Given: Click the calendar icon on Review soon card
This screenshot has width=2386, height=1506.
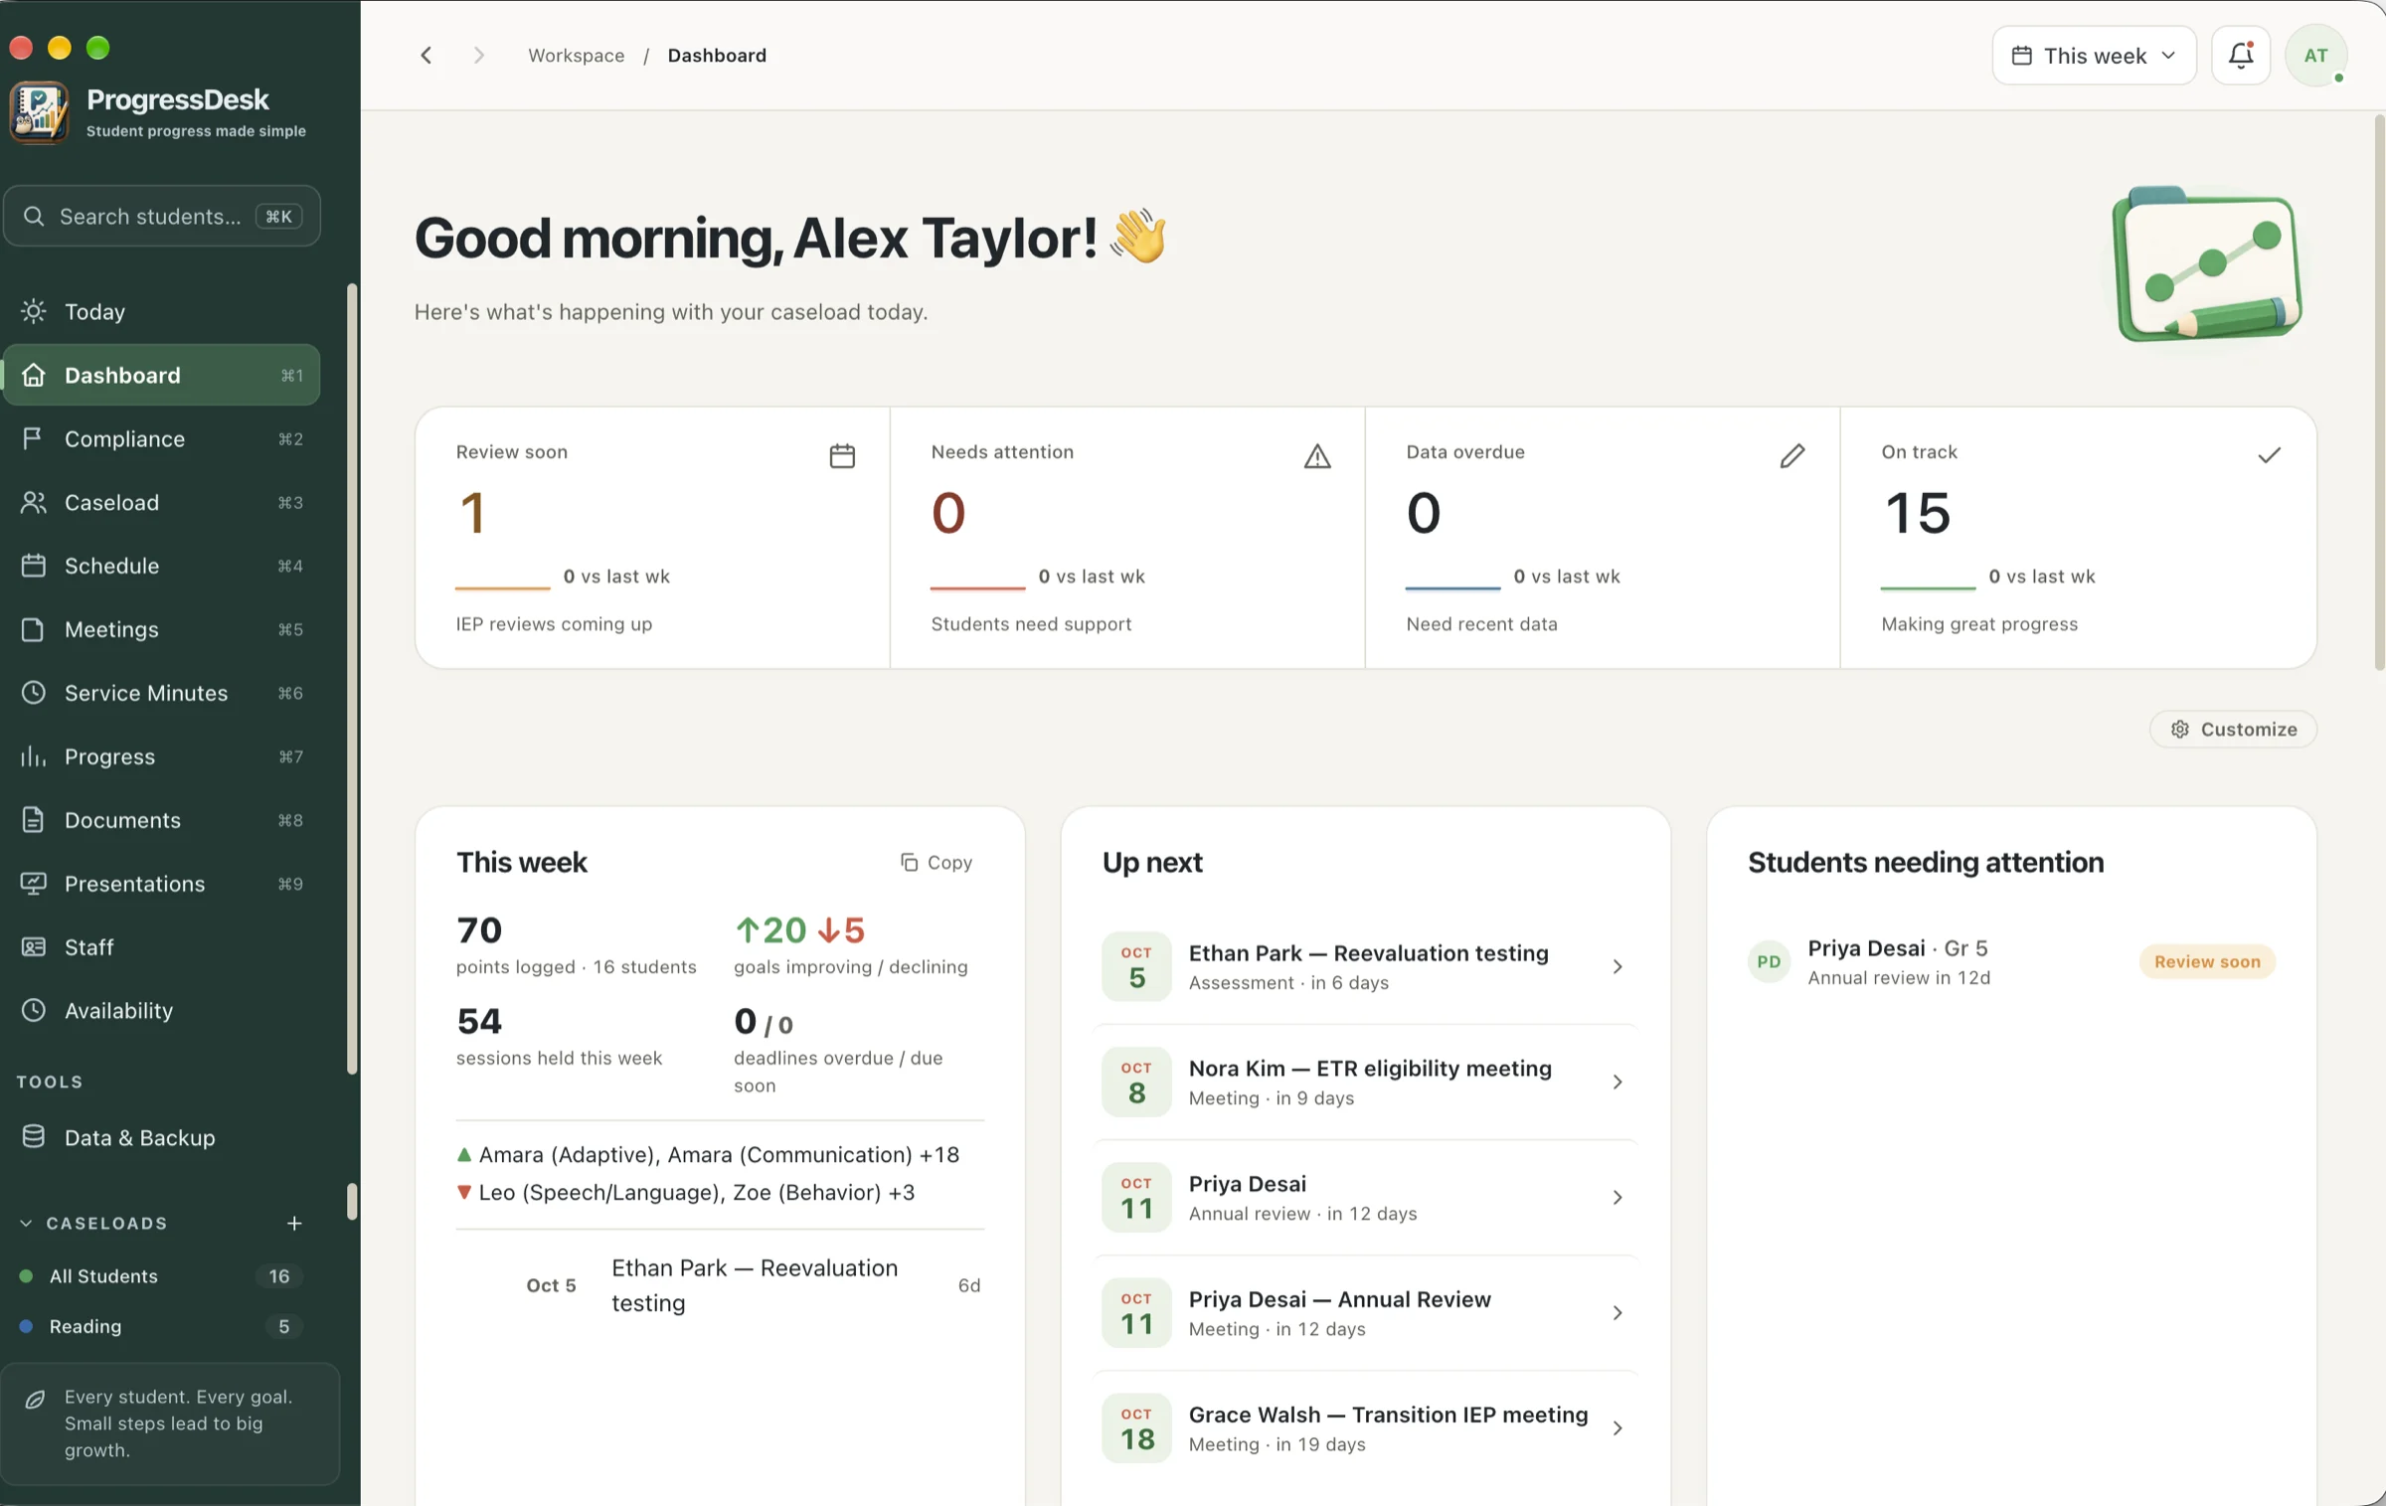Looking at the screenshot, I should click(x=842, y=455).
